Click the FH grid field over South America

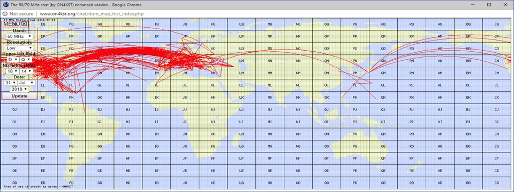tap(71, 134)
